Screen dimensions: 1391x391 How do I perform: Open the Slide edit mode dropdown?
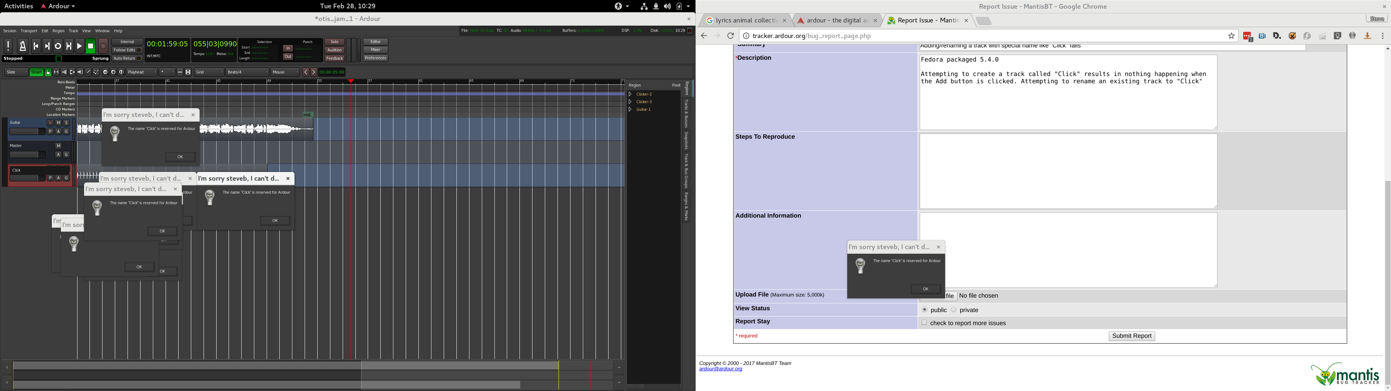point(16,72)
